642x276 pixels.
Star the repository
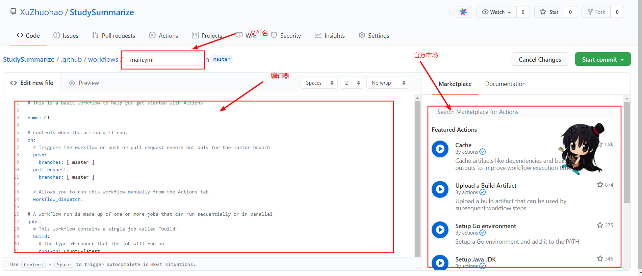coord(549,12)
